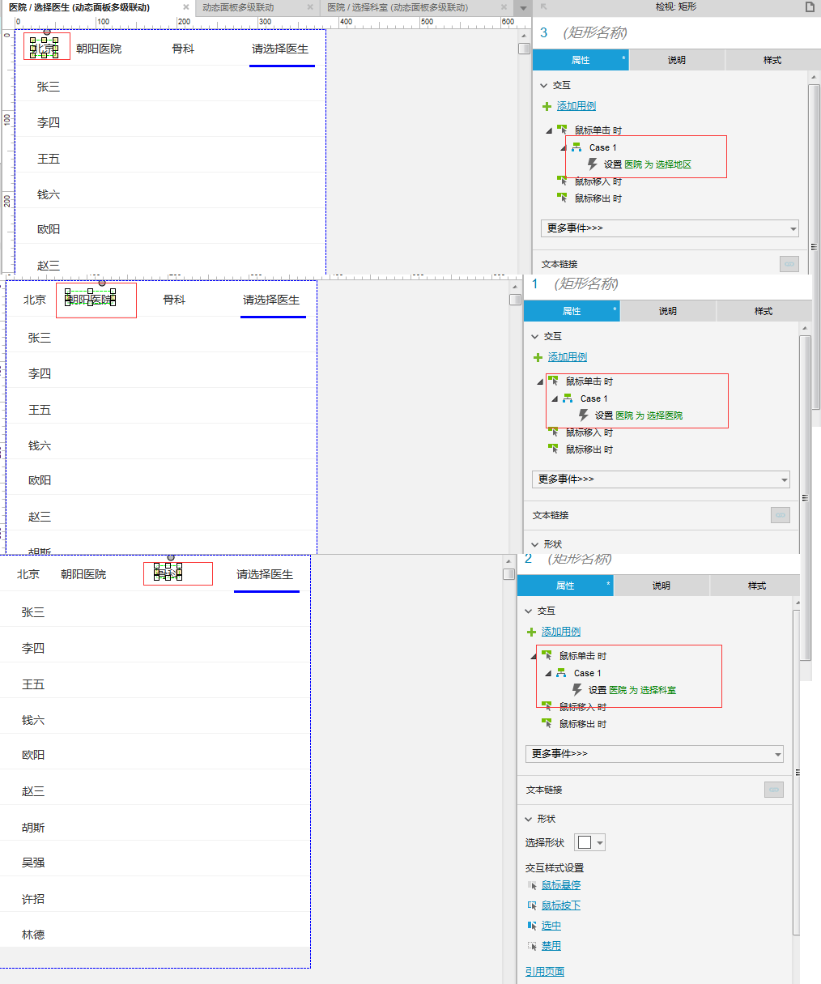Select doctor 许招 in the list
This screenshot has height=984, width=821.
tap(33, 899)
